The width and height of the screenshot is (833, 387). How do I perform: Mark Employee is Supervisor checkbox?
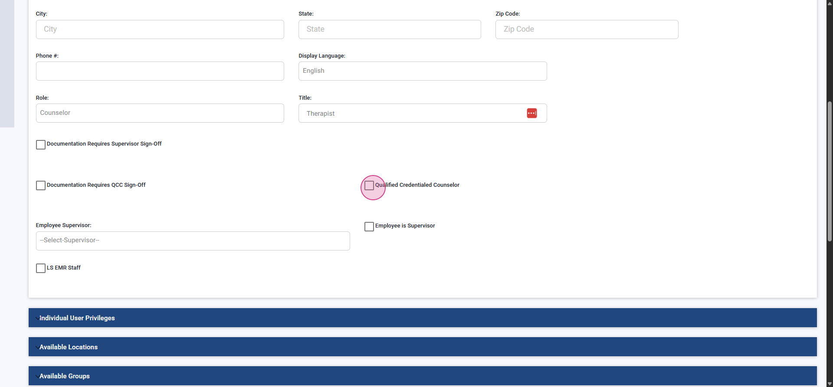[x=369, y=227]
